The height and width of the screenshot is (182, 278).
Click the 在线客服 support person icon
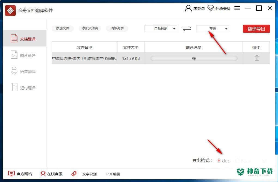point(43,174)
